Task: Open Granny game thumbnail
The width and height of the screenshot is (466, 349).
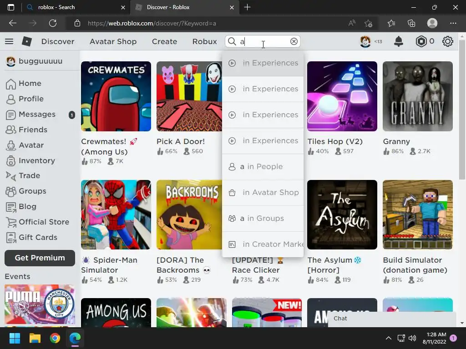Action: [418, 96]
